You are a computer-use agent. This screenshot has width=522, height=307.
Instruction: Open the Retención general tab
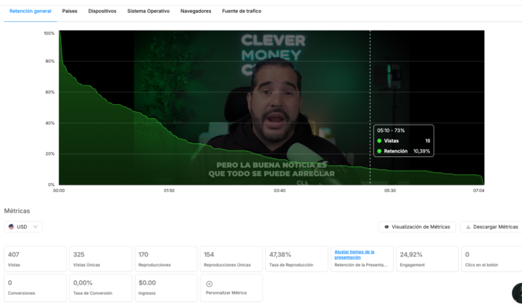pos(30,12)
